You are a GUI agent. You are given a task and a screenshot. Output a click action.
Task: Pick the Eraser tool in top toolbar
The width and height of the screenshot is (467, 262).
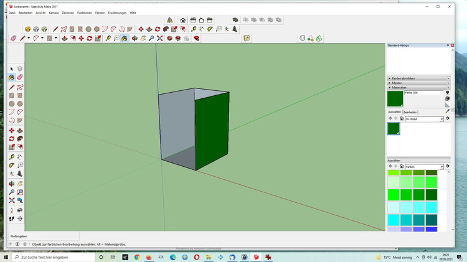(13, 39)
